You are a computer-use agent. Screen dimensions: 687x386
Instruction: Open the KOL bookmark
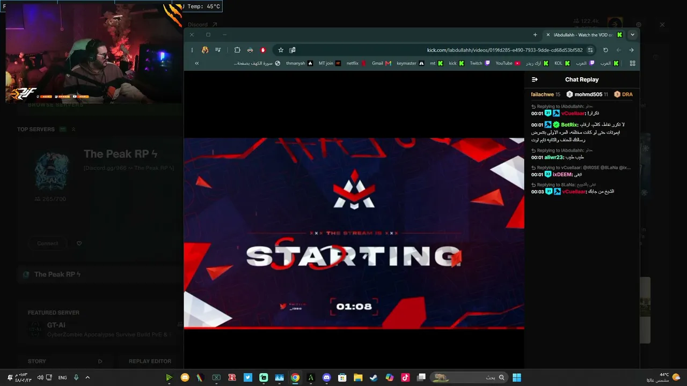pos(562,63)
